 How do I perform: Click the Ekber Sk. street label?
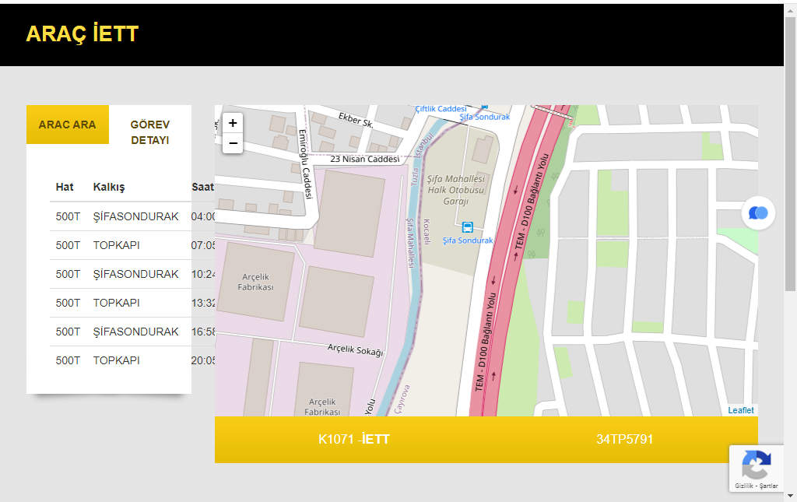(x=356, y=120)
